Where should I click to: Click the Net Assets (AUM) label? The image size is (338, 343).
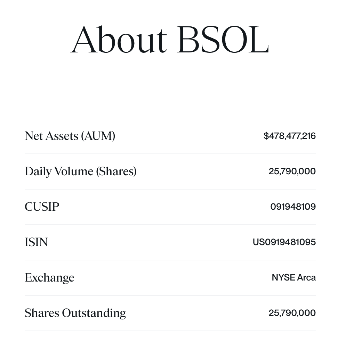tap(70, 136)
